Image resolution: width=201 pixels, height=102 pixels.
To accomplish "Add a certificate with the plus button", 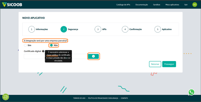I will pos(93,56).
